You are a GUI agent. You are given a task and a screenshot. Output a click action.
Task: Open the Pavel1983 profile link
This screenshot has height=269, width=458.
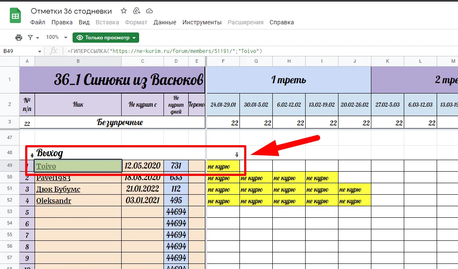[53, 178]
